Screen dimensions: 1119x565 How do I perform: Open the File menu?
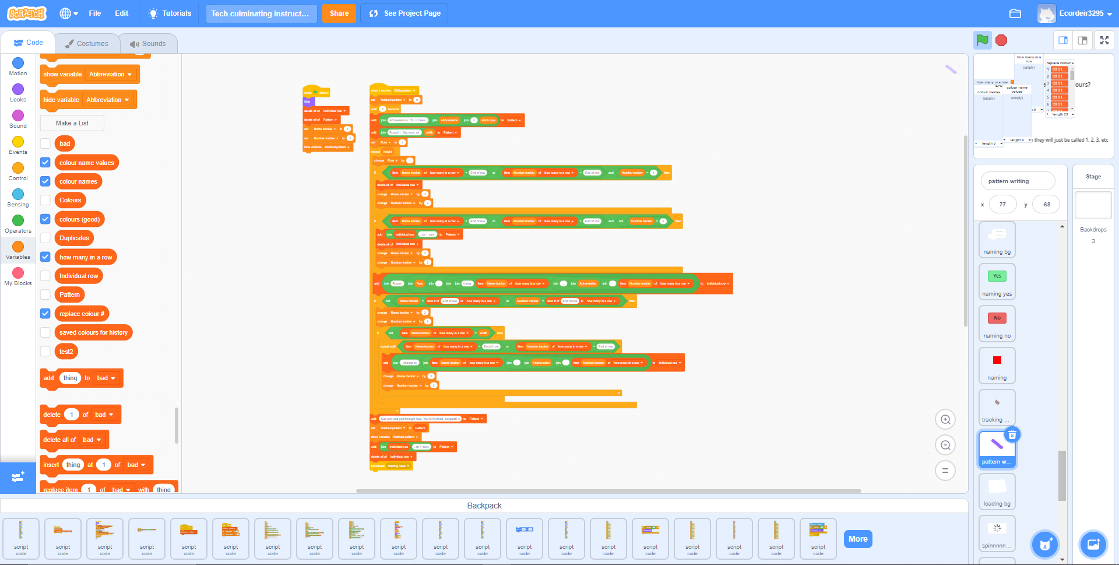tap(94, 13)
